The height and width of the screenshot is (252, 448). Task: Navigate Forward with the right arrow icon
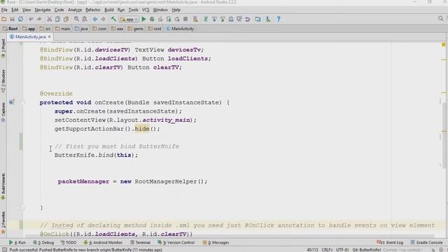103,19
